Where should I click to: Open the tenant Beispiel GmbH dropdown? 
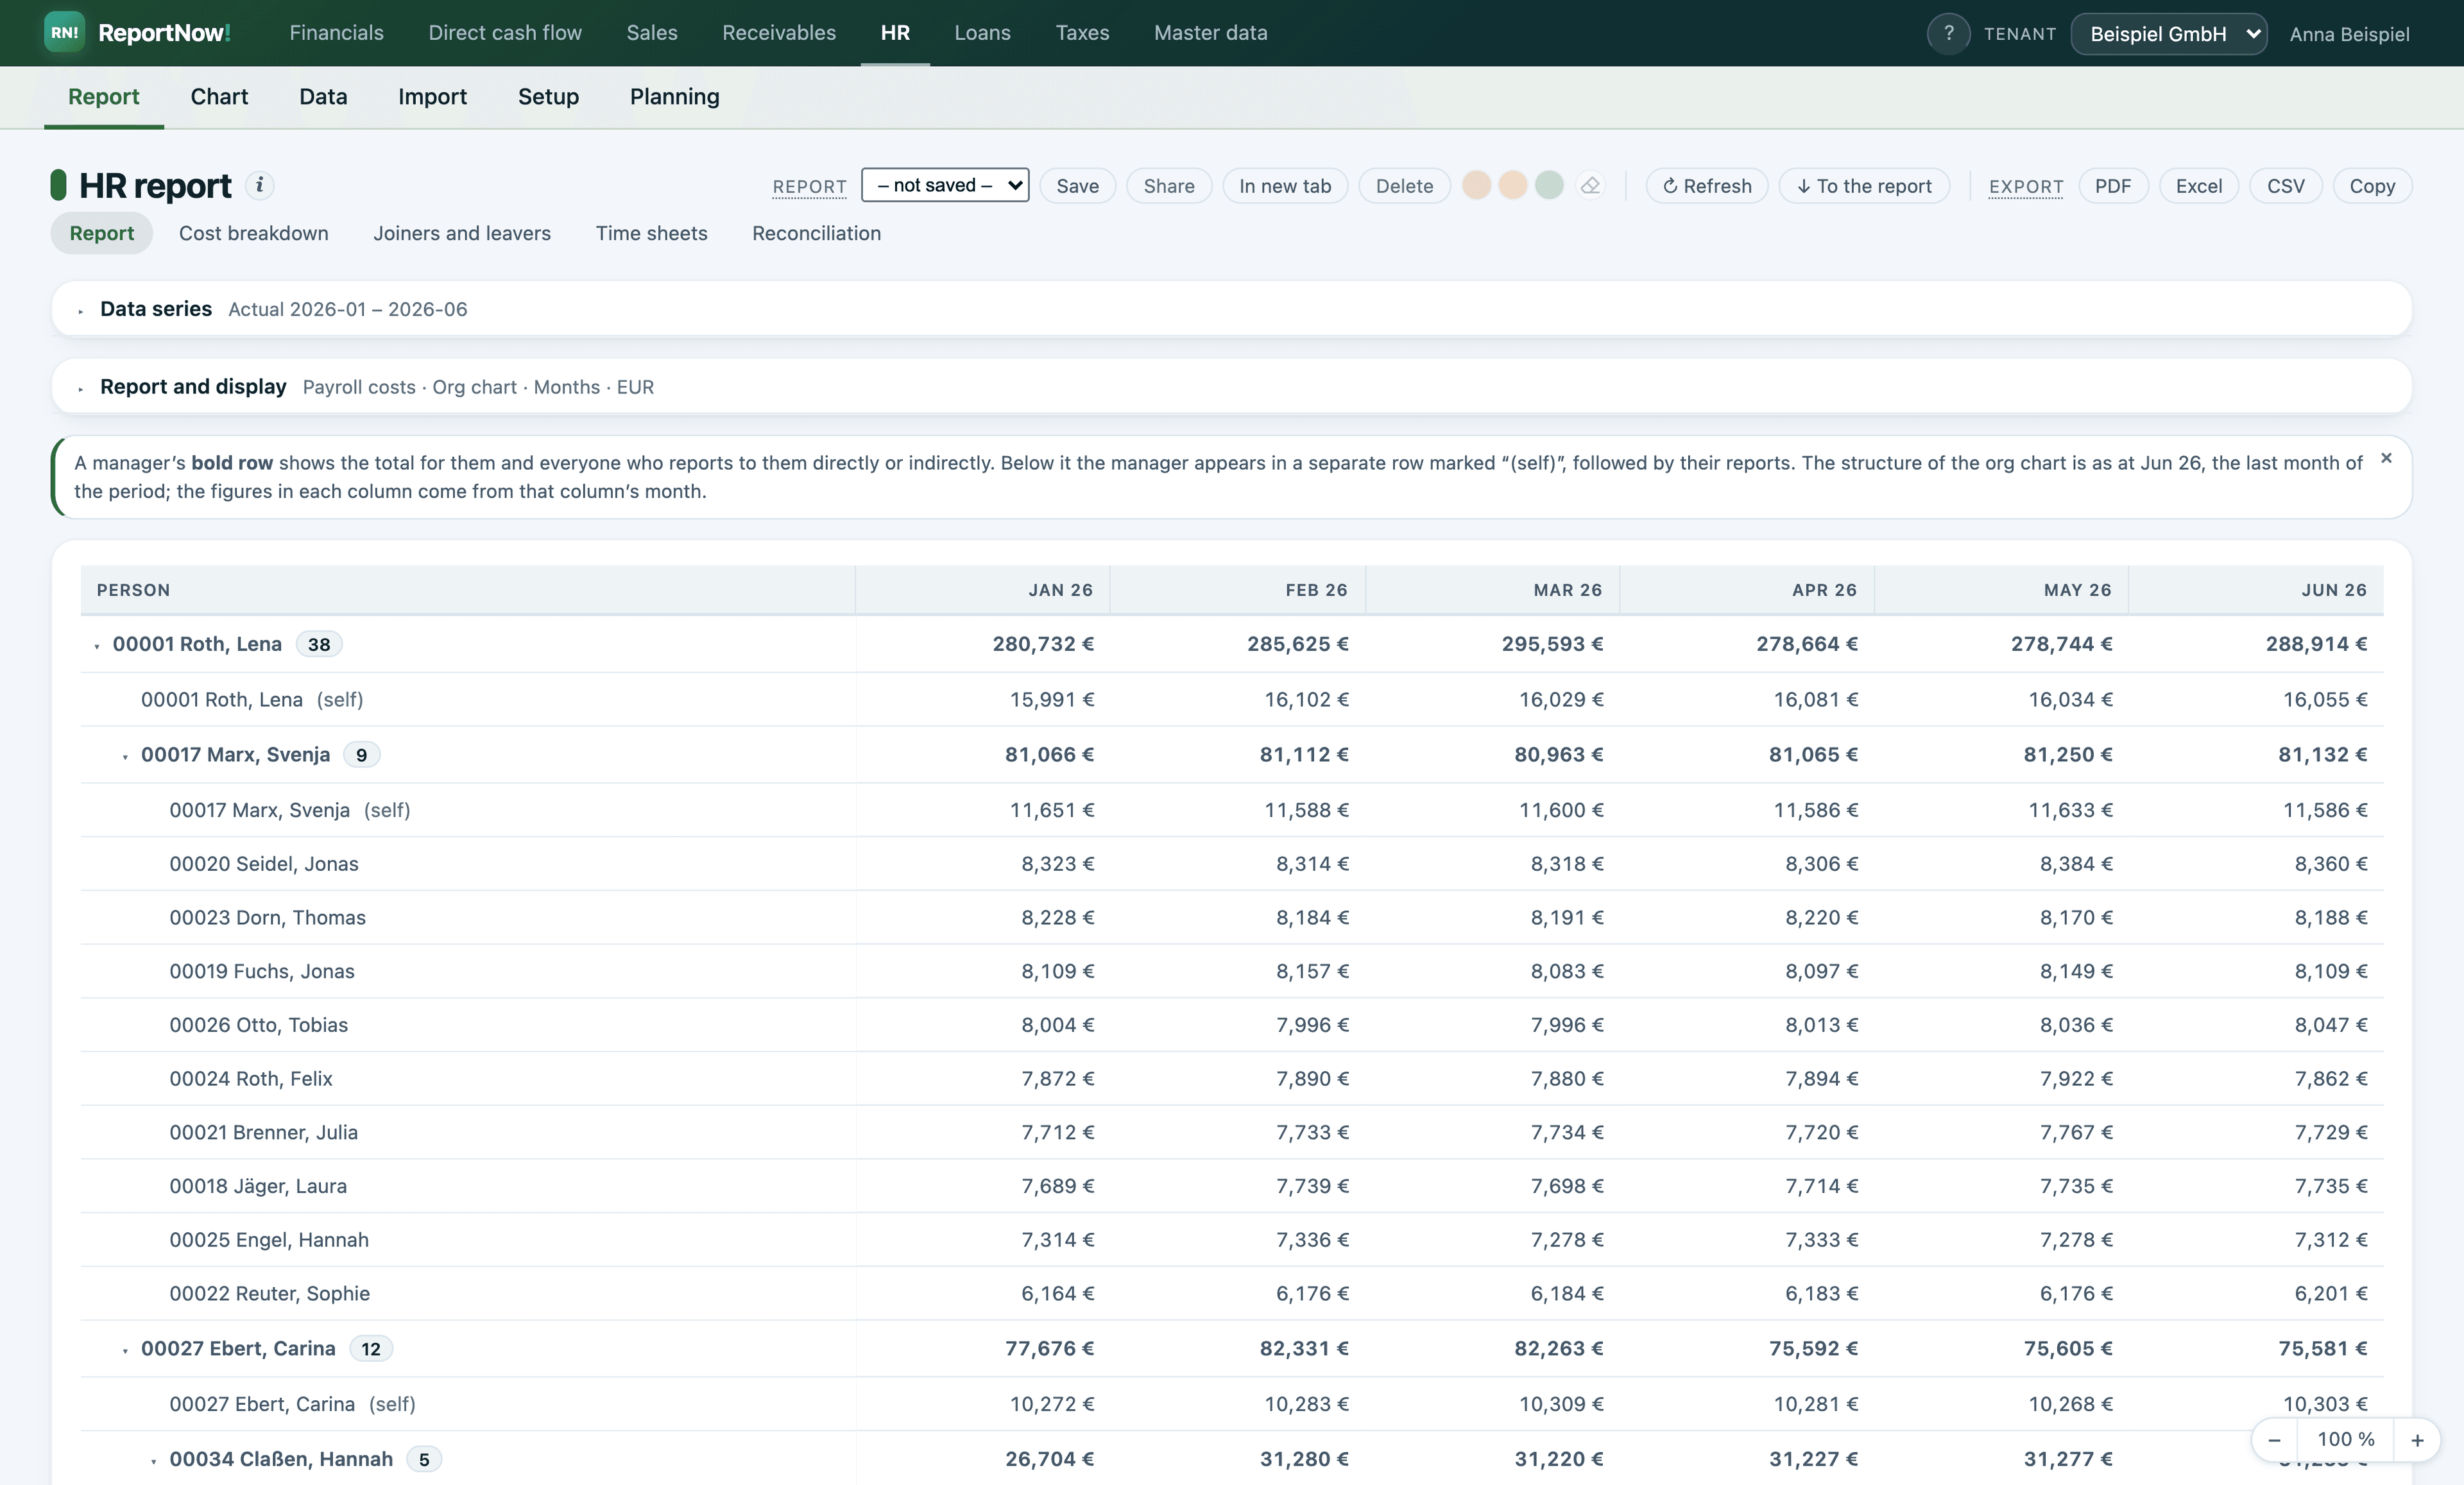2168,34
